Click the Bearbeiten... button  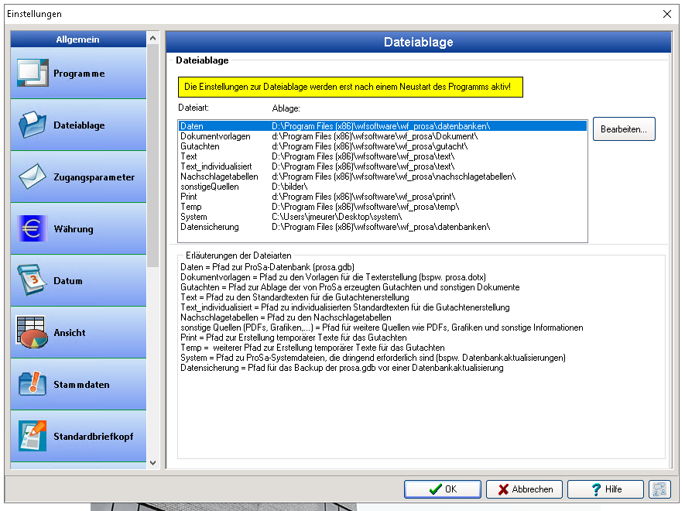[x=624, y=129]
